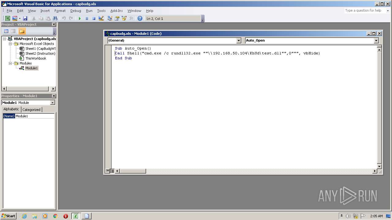Click the Cut scissors icon
The height and width of the screenshot is (220, 392).
tap(34, 19)
